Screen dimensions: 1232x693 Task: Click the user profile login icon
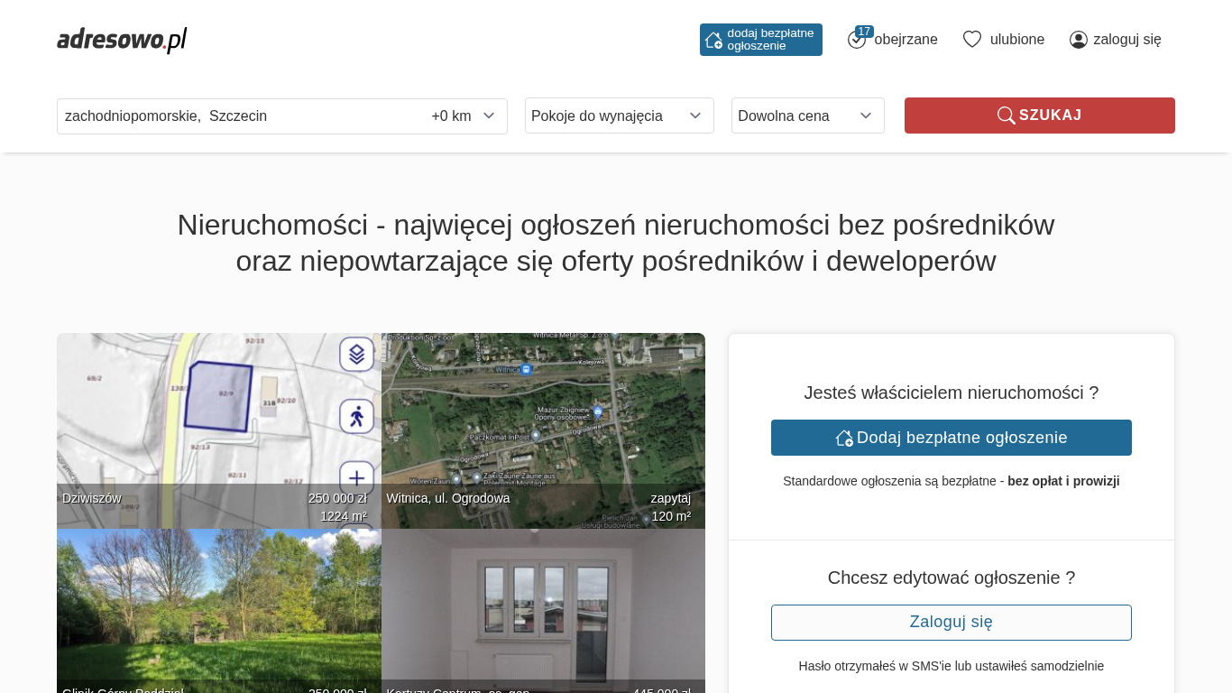point(1078,40)
